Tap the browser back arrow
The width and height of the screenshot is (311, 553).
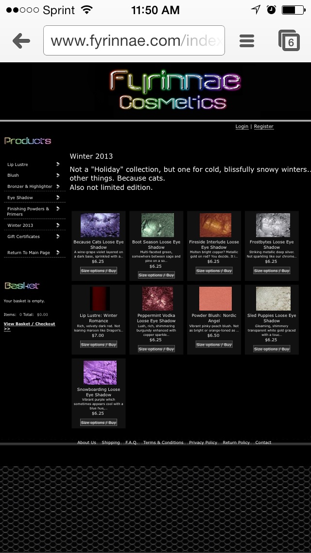click(21, 41)
